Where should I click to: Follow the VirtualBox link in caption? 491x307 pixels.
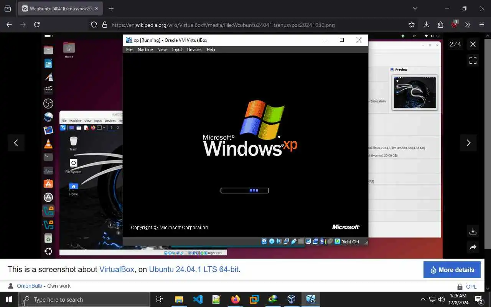117,269
